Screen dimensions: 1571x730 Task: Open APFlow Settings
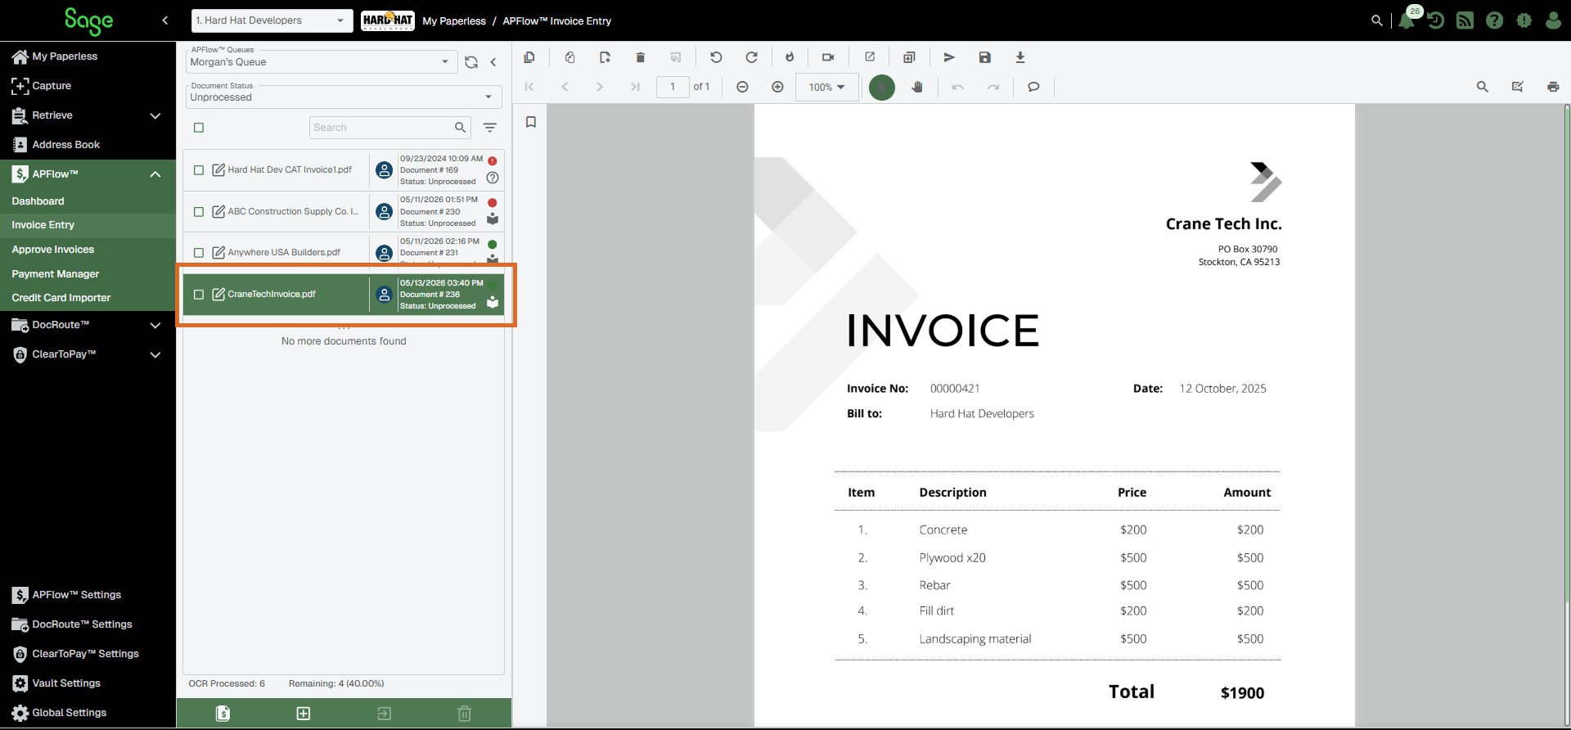(66, 595)
